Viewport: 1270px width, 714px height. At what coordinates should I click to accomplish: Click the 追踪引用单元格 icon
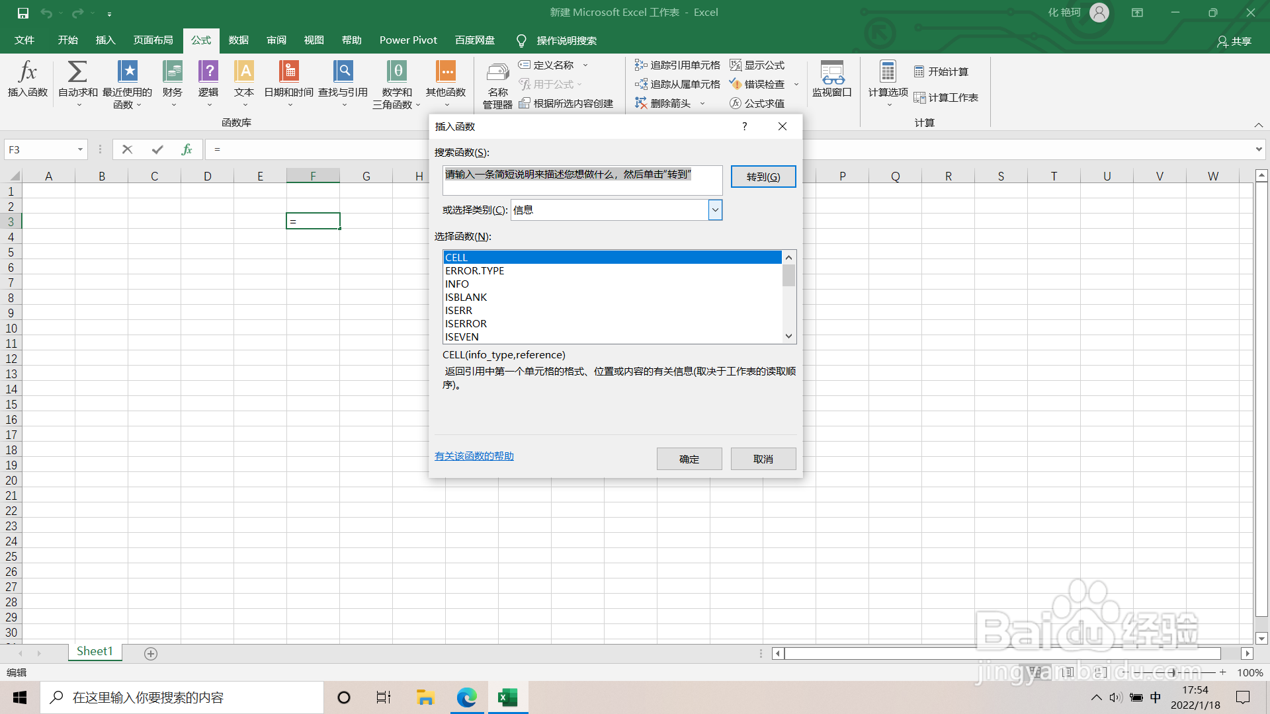[x=679, y=65]
